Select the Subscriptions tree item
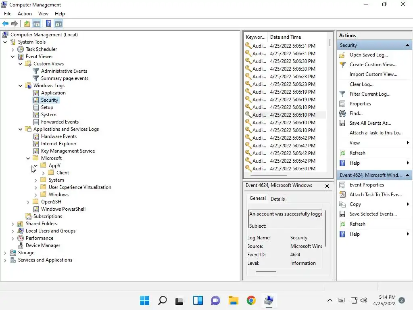The height and width of the screenshot is (310, 413). click(x=48, y=216)
